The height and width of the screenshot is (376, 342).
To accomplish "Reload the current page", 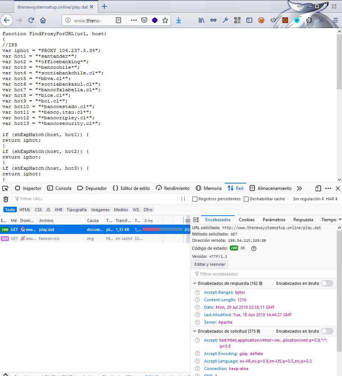I will [x=31, y=21].
